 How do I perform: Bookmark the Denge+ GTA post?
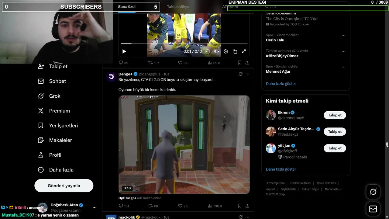coord(239,206)
